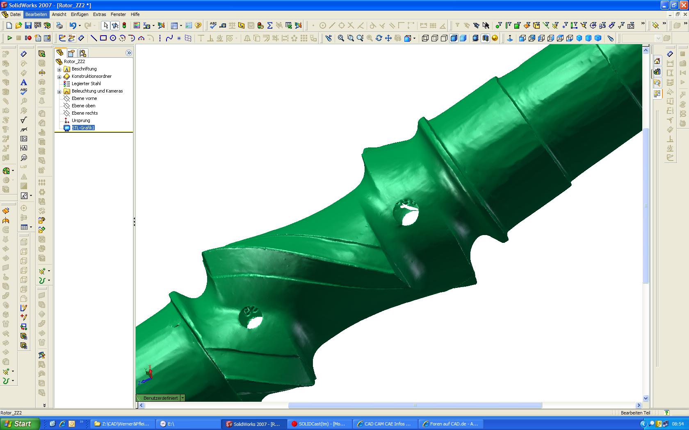Screen dimensions: 689x430
Task: Open the Datei menu
Action: [15, 14]
